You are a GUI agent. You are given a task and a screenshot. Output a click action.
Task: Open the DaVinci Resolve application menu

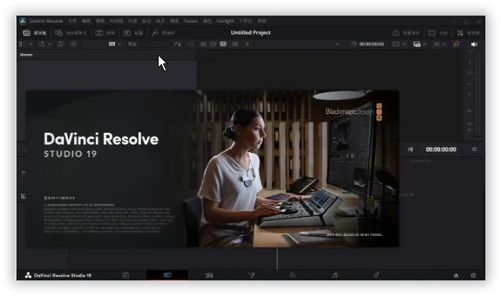[x=46, y=21]
